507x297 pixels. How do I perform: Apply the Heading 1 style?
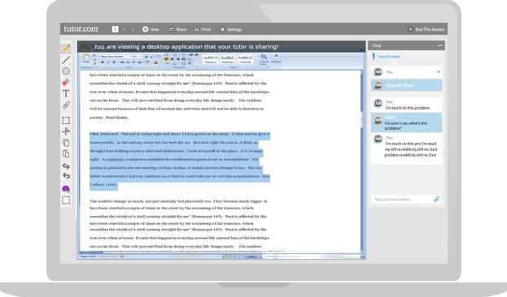tap(228, 59)
